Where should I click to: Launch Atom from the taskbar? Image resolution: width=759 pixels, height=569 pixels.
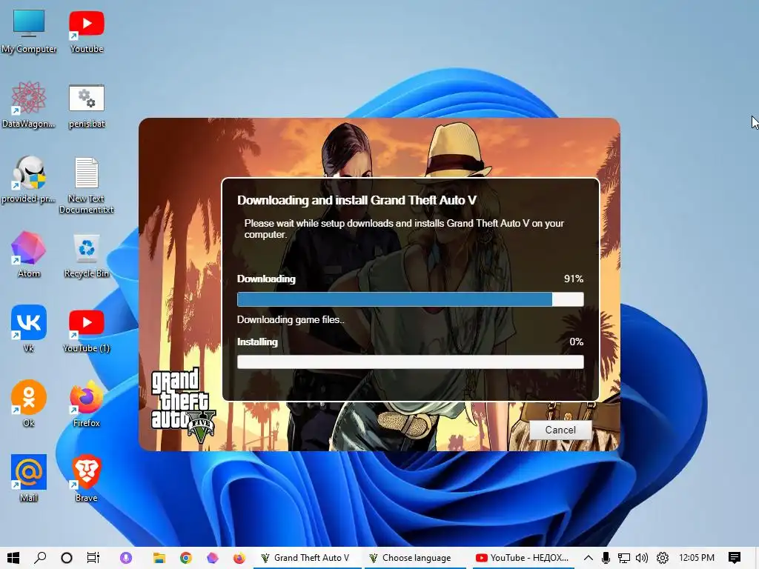pyautogui.click(x=213, y=558)
